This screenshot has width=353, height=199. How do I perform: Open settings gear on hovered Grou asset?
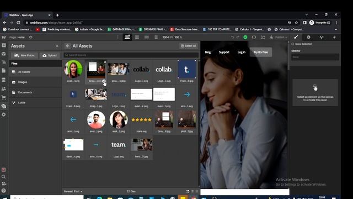(x=105, y=62)
